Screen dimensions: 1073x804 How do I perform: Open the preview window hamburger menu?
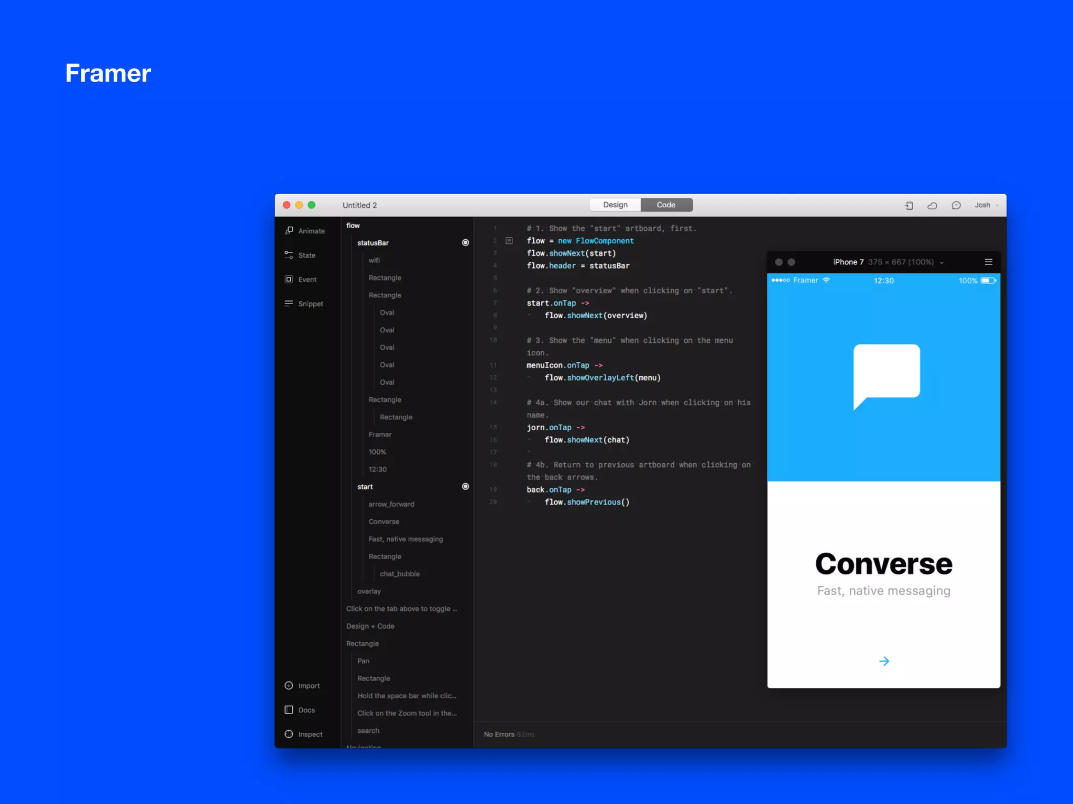pos(989,262)
